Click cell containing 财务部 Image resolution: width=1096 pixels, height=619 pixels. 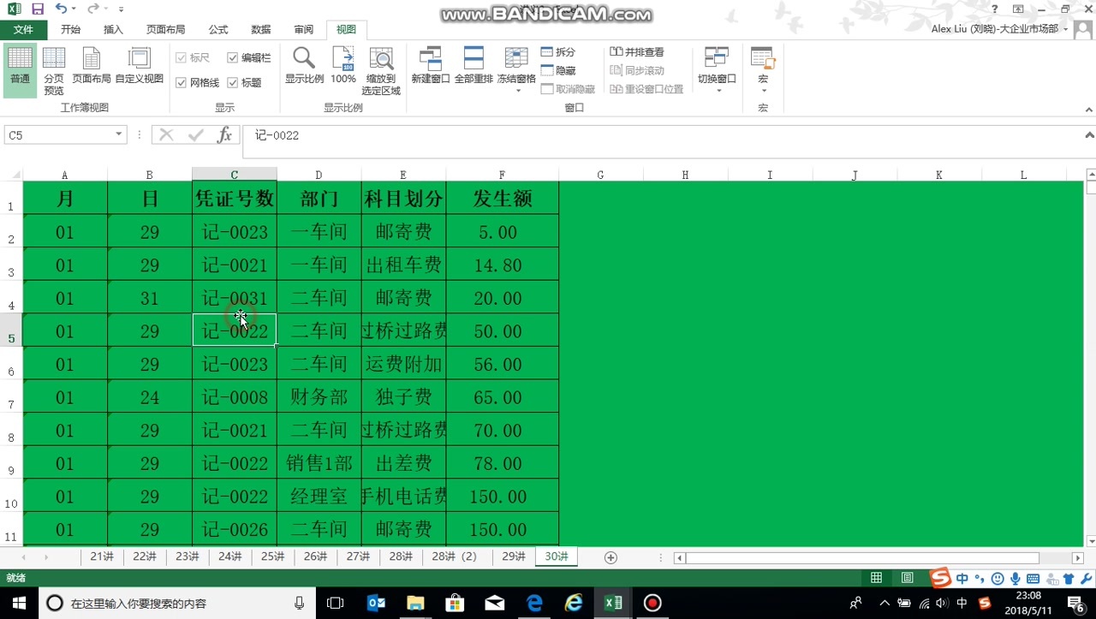coord(319,397)
